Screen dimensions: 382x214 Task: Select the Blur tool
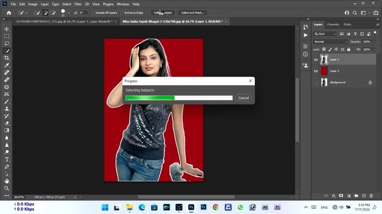[7, 137]
